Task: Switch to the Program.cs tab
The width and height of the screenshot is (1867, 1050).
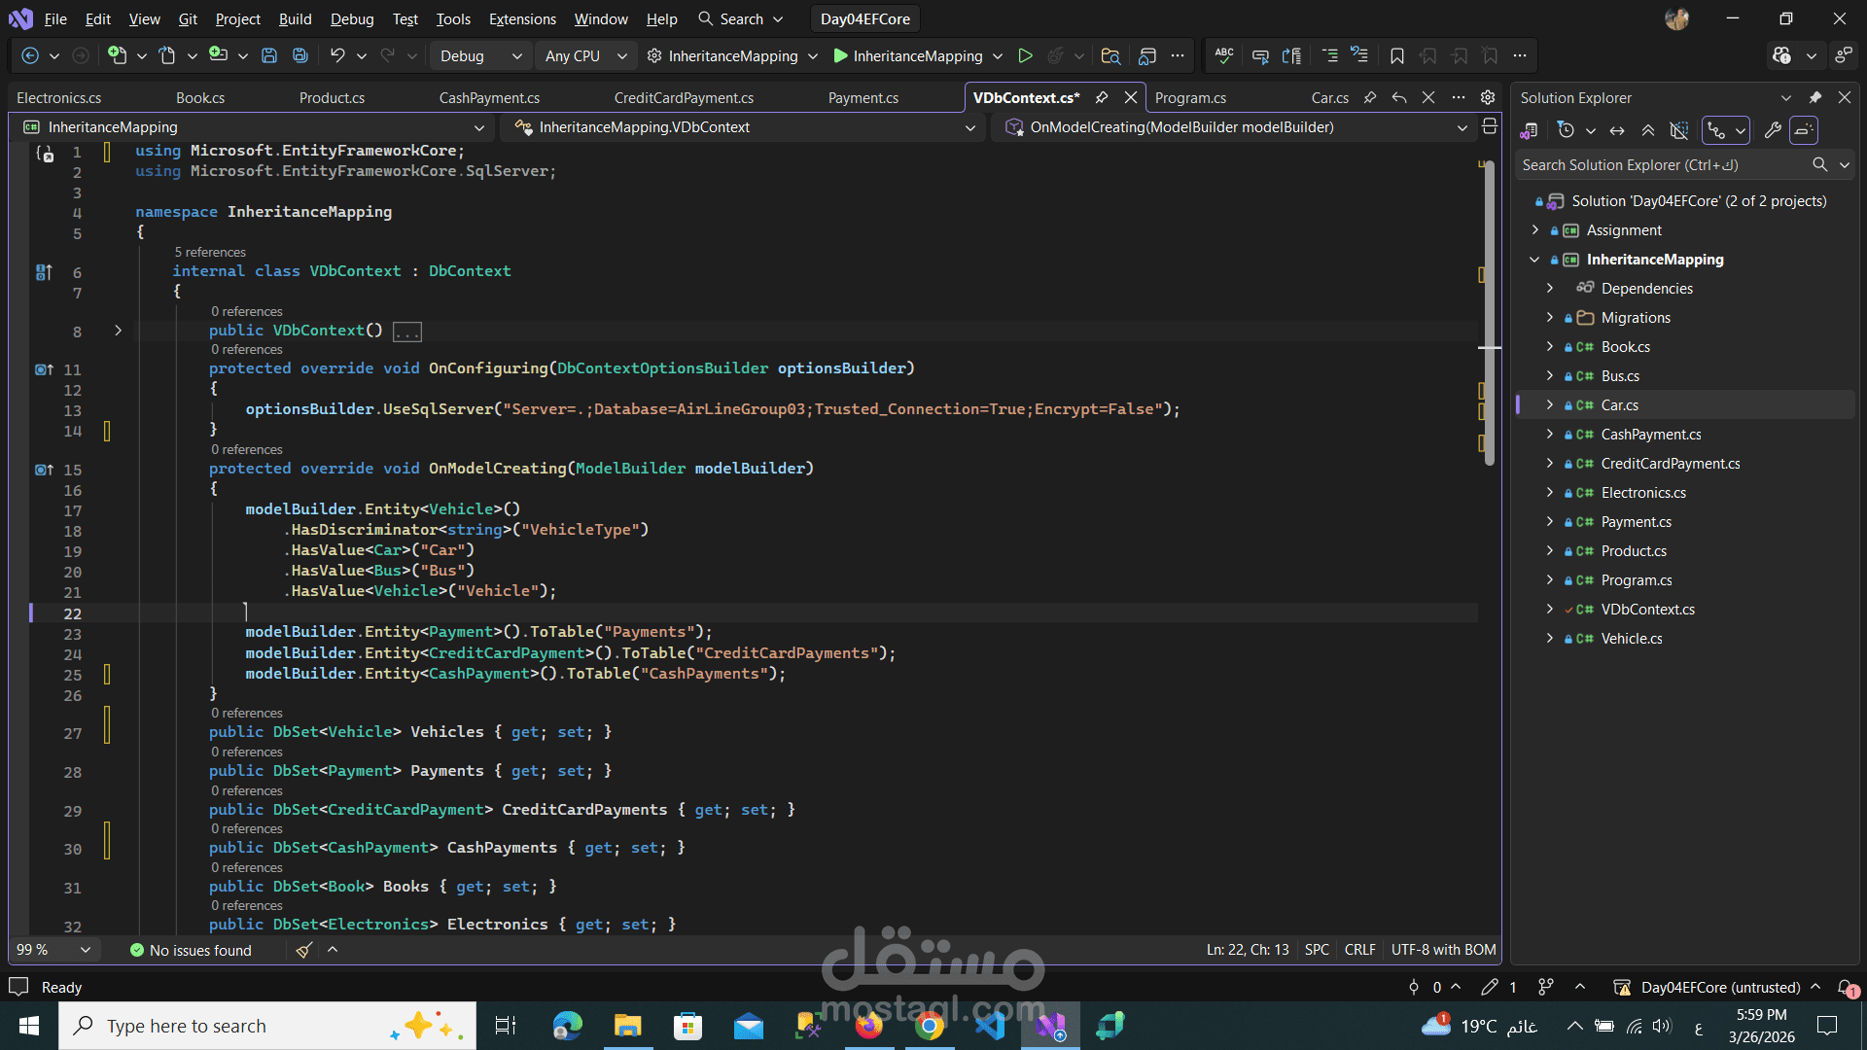Action: (1190, 97)
